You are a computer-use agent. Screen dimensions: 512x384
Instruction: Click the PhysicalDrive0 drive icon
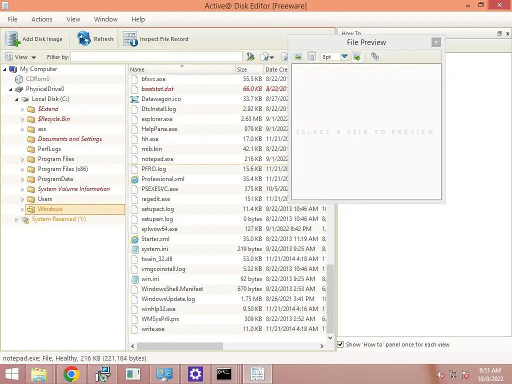coord(19,89)
